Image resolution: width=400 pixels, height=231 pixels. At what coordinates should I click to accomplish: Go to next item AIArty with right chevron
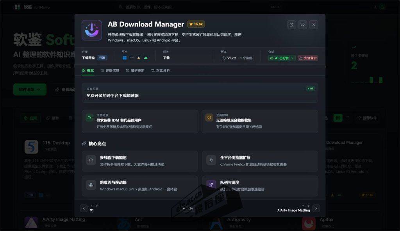click(316, 208)
